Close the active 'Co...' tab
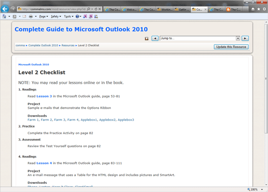This screenshot has width=268, height=192. point(205,9)
